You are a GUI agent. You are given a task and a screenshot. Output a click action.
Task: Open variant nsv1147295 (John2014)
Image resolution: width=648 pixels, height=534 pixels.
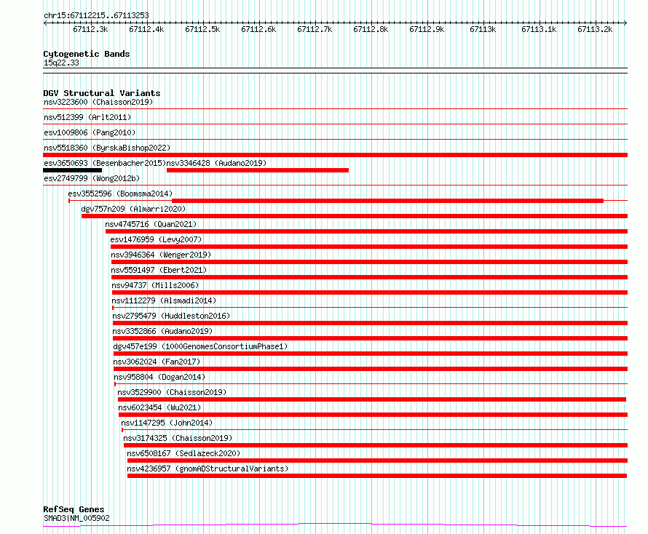(167, 423)
